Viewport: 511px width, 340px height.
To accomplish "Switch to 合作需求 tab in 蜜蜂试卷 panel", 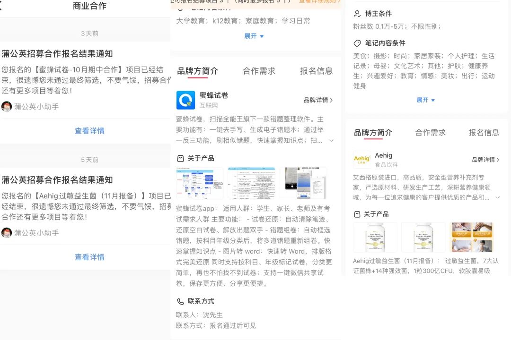I will (259, 71).
